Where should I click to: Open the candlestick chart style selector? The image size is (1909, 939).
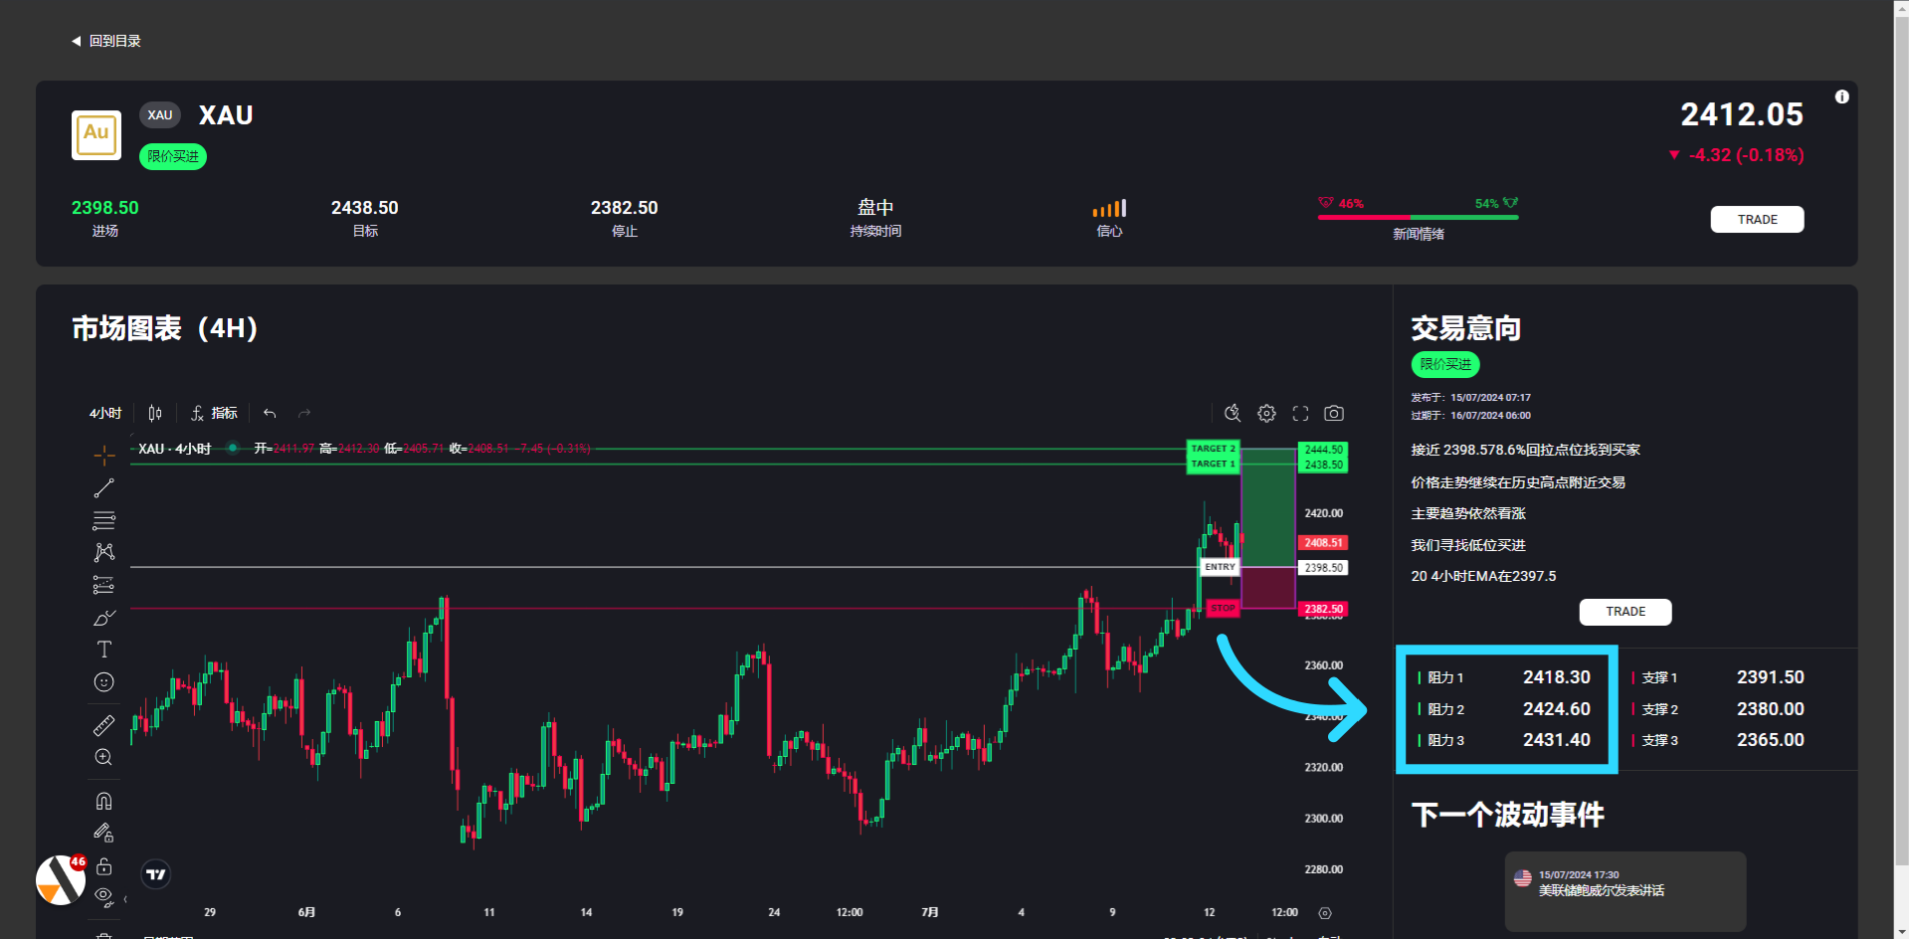click(155, 413)
